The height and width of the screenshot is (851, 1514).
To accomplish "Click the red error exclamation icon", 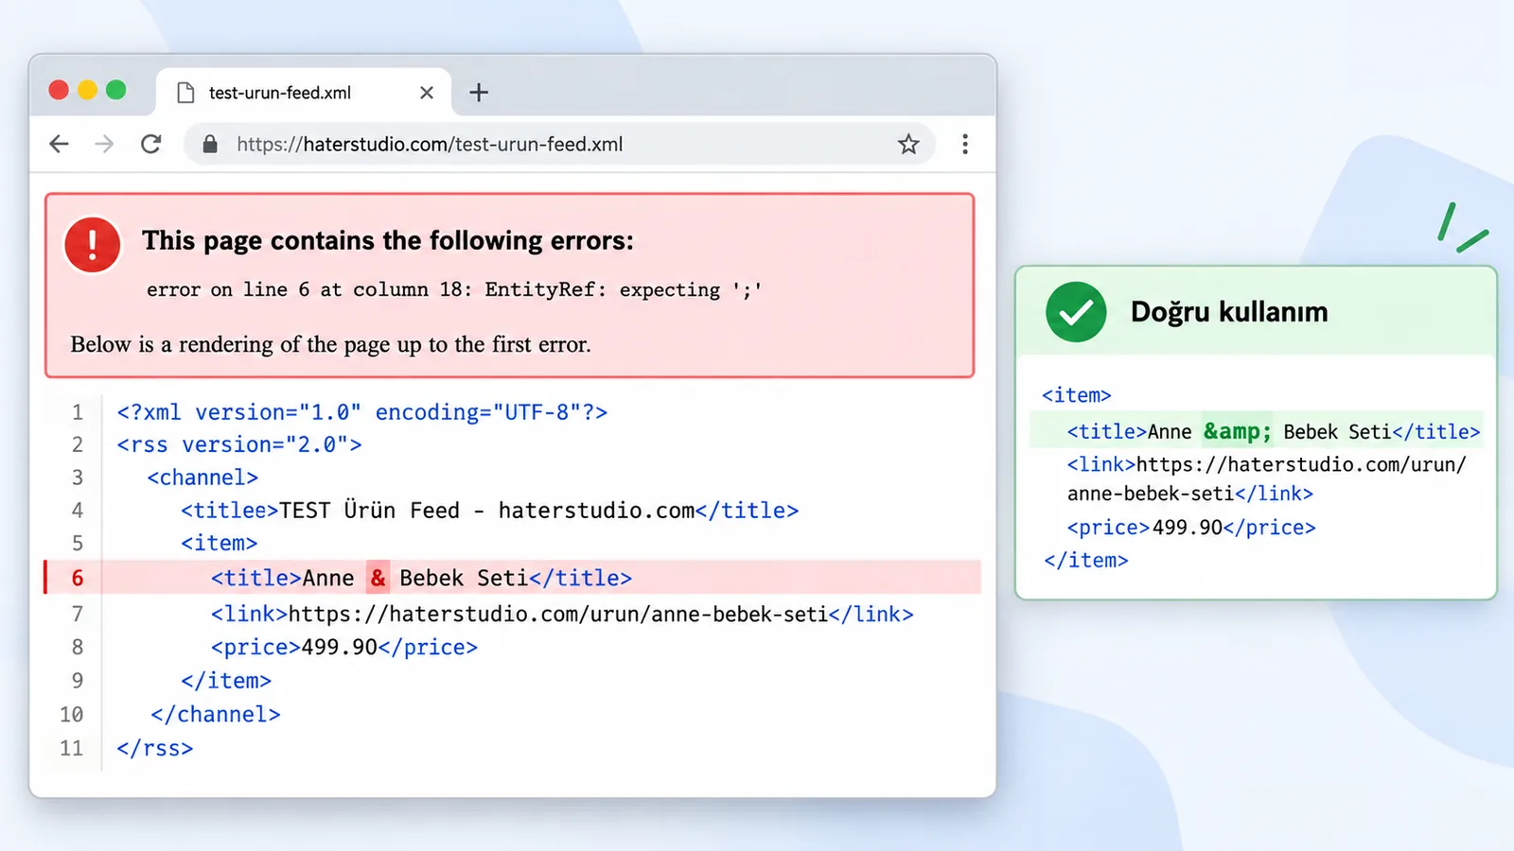I will click(x=92, y=244).
